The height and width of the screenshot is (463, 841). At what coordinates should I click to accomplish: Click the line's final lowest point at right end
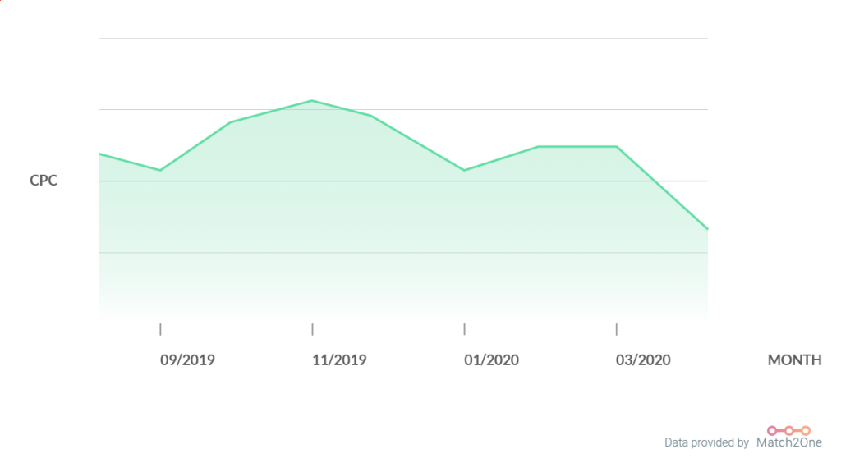click(x=706, y=228)
